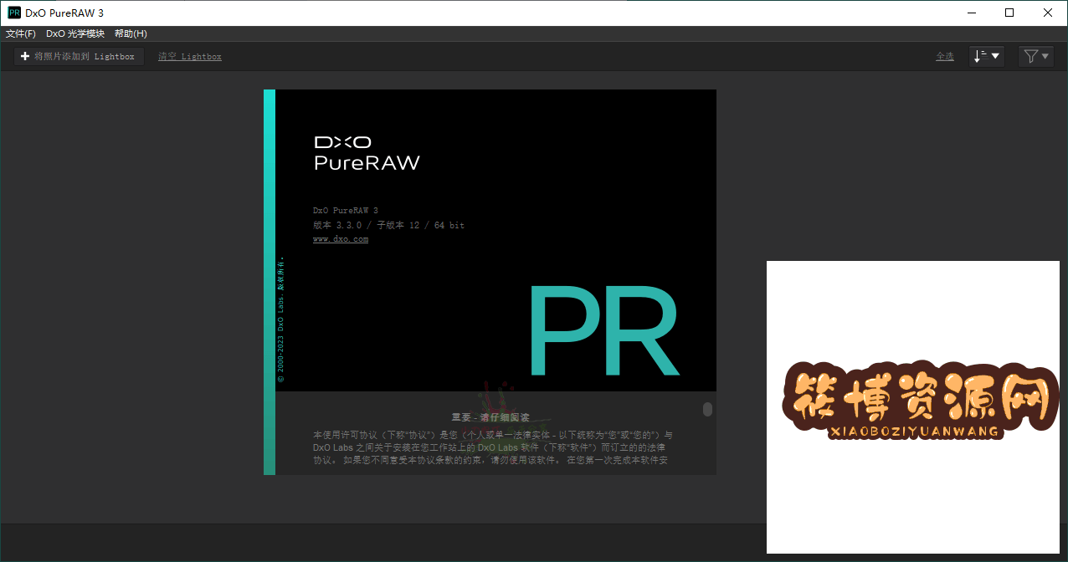The width and height of the screenshot is (1068, 562).
Task: Maximize the DxO PureRAW window
Action: [x=1009, y=13]
